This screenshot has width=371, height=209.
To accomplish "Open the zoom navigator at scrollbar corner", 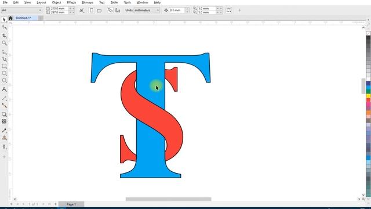I will [363, 199].
